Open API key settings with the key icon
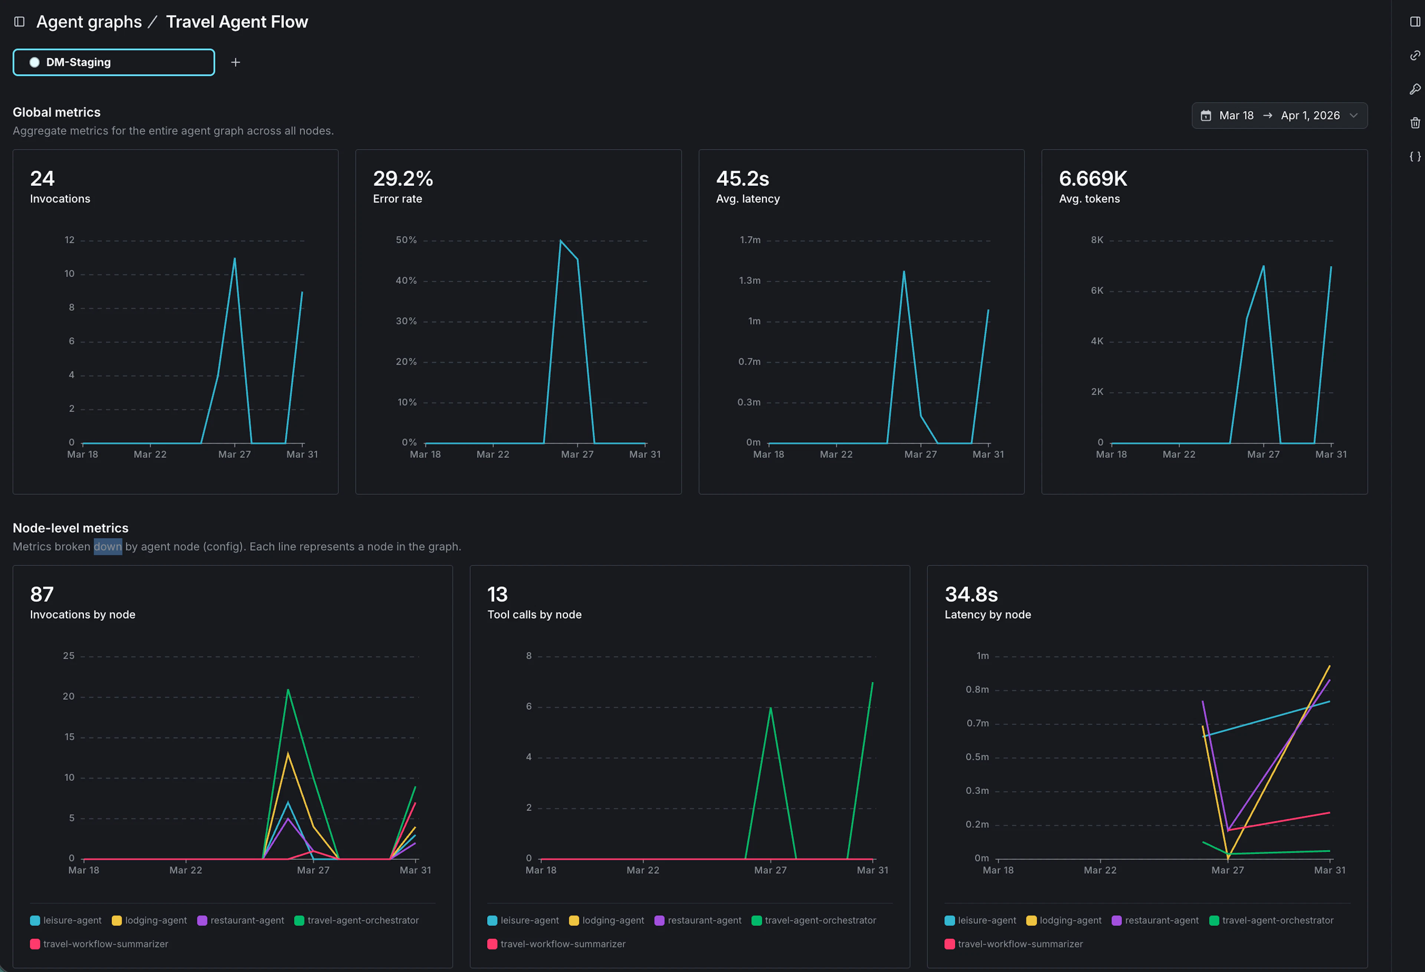This screenshot has width=1425, height=972. tap(1415, 89)
